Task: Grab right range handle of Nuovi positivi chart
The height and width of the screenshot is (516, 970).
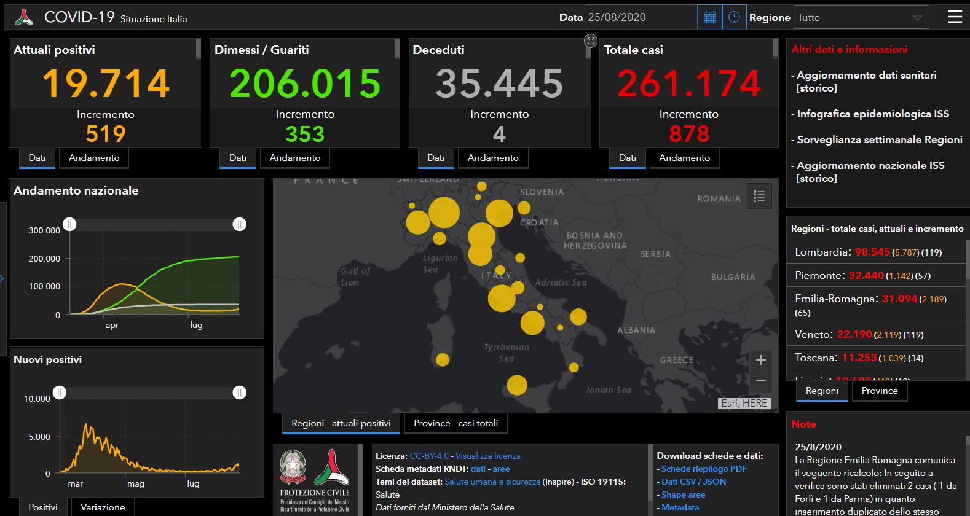Action: pyautogui.click(x=239, y=393)
